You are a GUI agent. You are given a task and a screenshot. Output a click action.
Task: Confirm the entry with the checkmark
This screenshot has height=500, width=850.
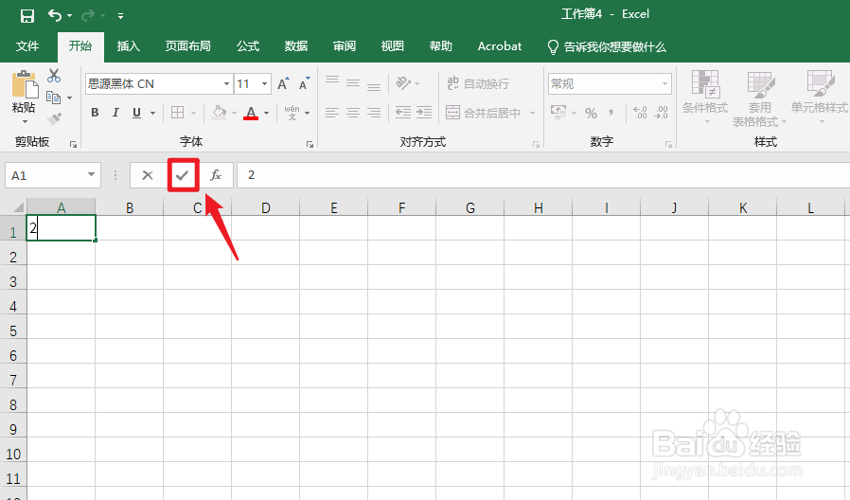tap(183, 175)
